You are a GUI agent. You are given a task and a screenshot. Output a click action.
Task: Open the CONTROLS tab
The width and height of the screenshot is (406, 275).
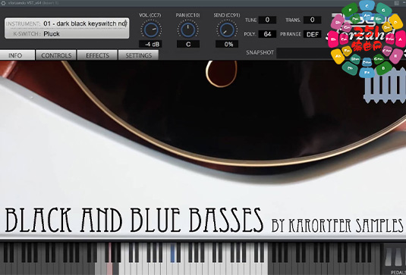click(56, 55)
